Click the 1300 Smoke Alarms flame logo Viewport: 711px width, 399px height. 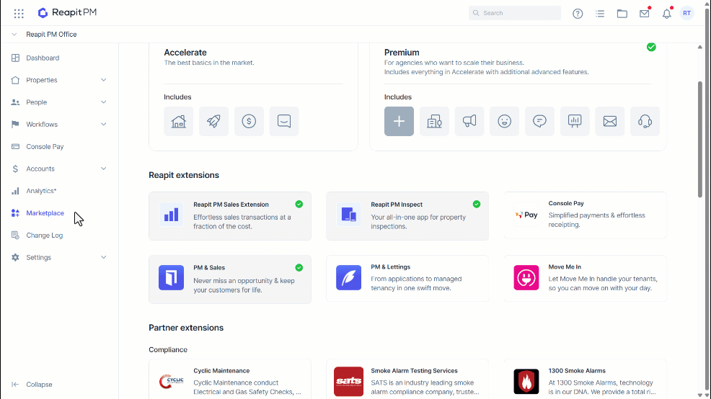(x=526, y=381)
